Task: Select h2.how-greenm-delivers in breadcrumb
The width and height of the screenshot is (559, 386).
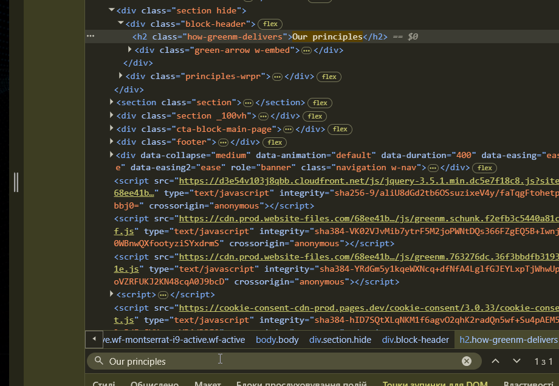Action: [509, 340]
